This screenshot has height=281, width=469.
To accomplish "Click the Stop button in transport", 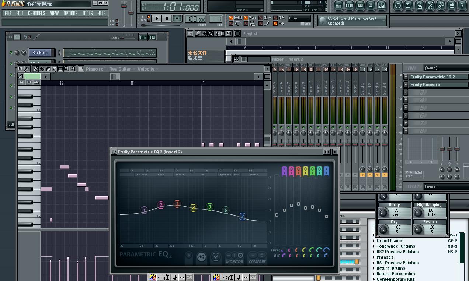I will click(166, 18).
